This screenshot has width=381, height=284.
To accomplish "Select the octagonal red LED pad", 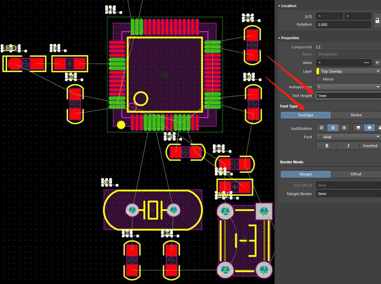I will tap(15, 64).
